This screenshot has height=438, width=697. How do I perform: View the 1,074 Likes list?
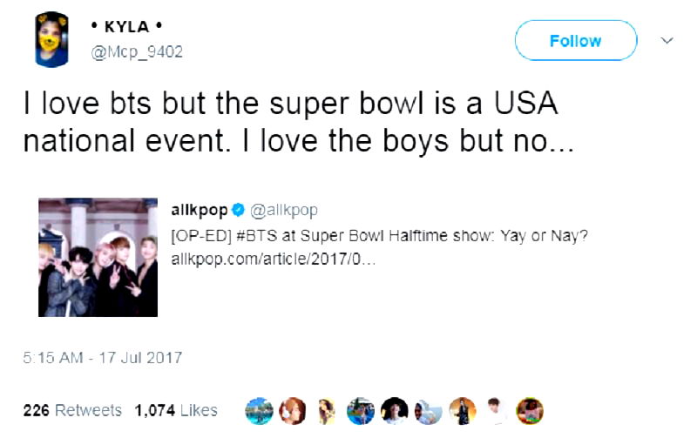(x=175, y=410)
